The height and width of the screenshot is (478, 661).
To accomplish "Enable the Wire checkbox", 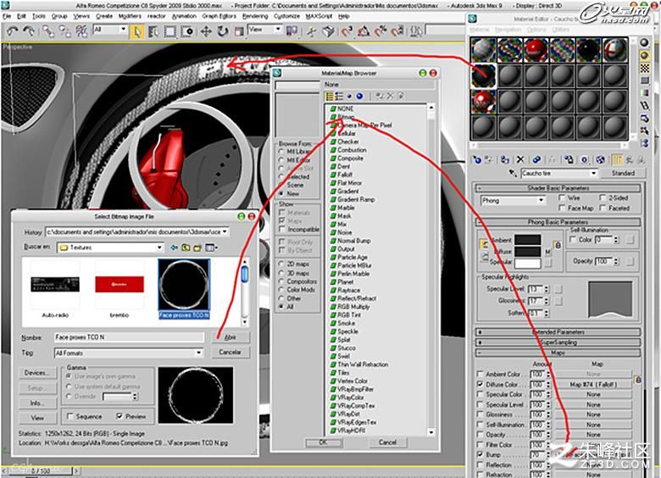I will (x=562, y=197).
